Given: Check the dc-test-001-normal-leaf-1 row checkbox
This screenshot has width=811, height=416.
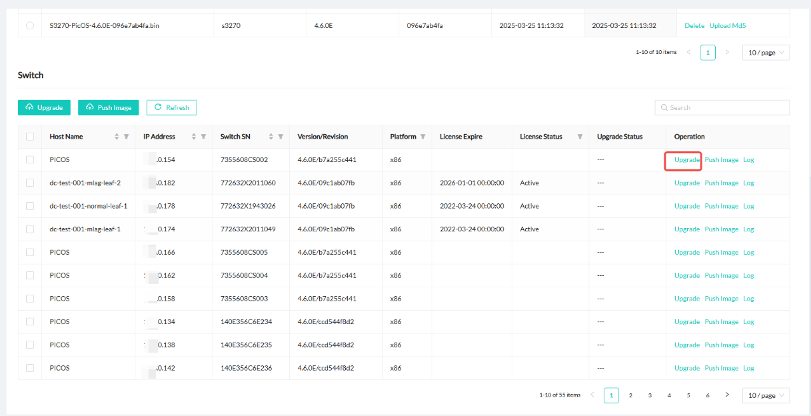Looking at the screenshot, I should pos(30,206).
